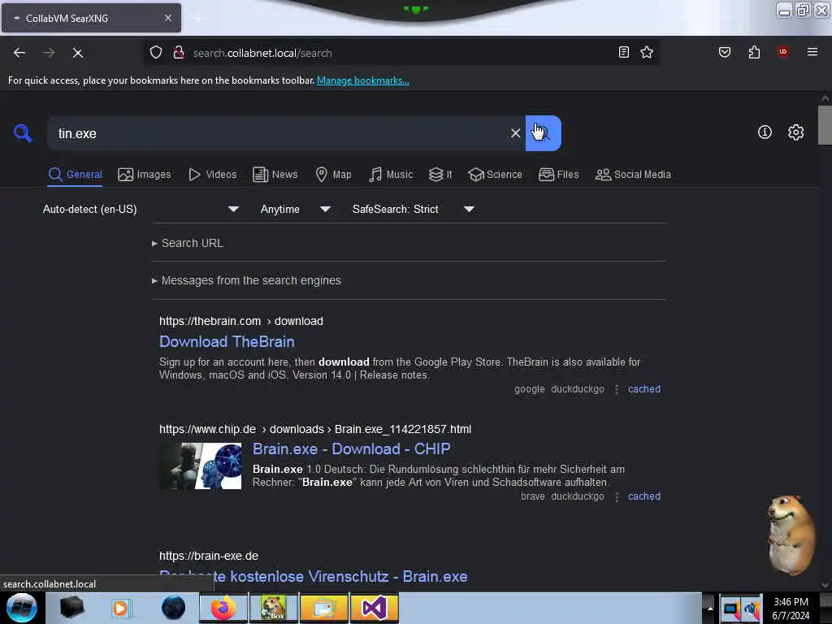This screenshot has height=624, width=832.
Task: Show hidden system tray icons arrow
Action: point(710,608)
